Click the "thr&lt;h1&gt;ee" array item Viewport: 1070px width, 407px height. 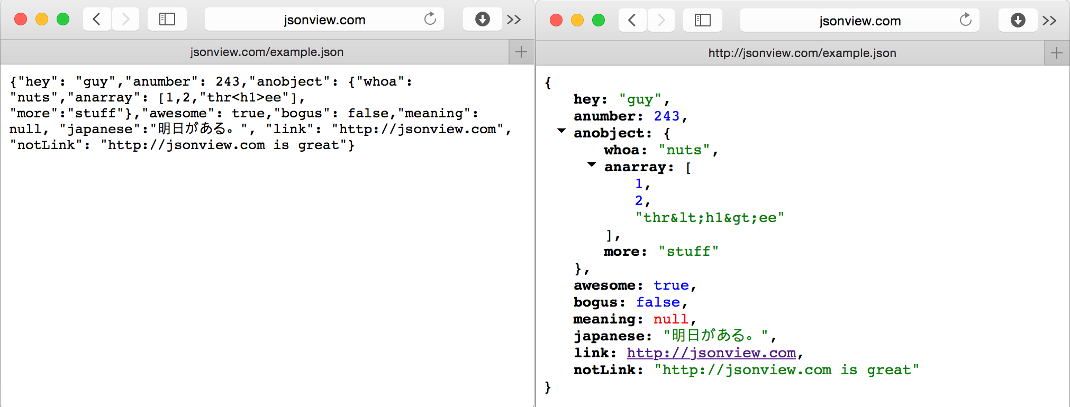[x=710, y=218]
